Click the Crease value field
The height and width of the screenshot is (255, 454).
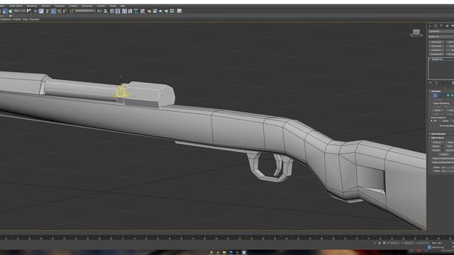[x=446, y=171]
